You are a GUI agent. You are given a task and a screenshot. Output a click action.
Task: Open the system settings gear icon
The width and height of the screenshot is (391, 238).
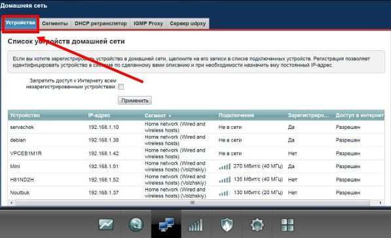pos(257,225)
